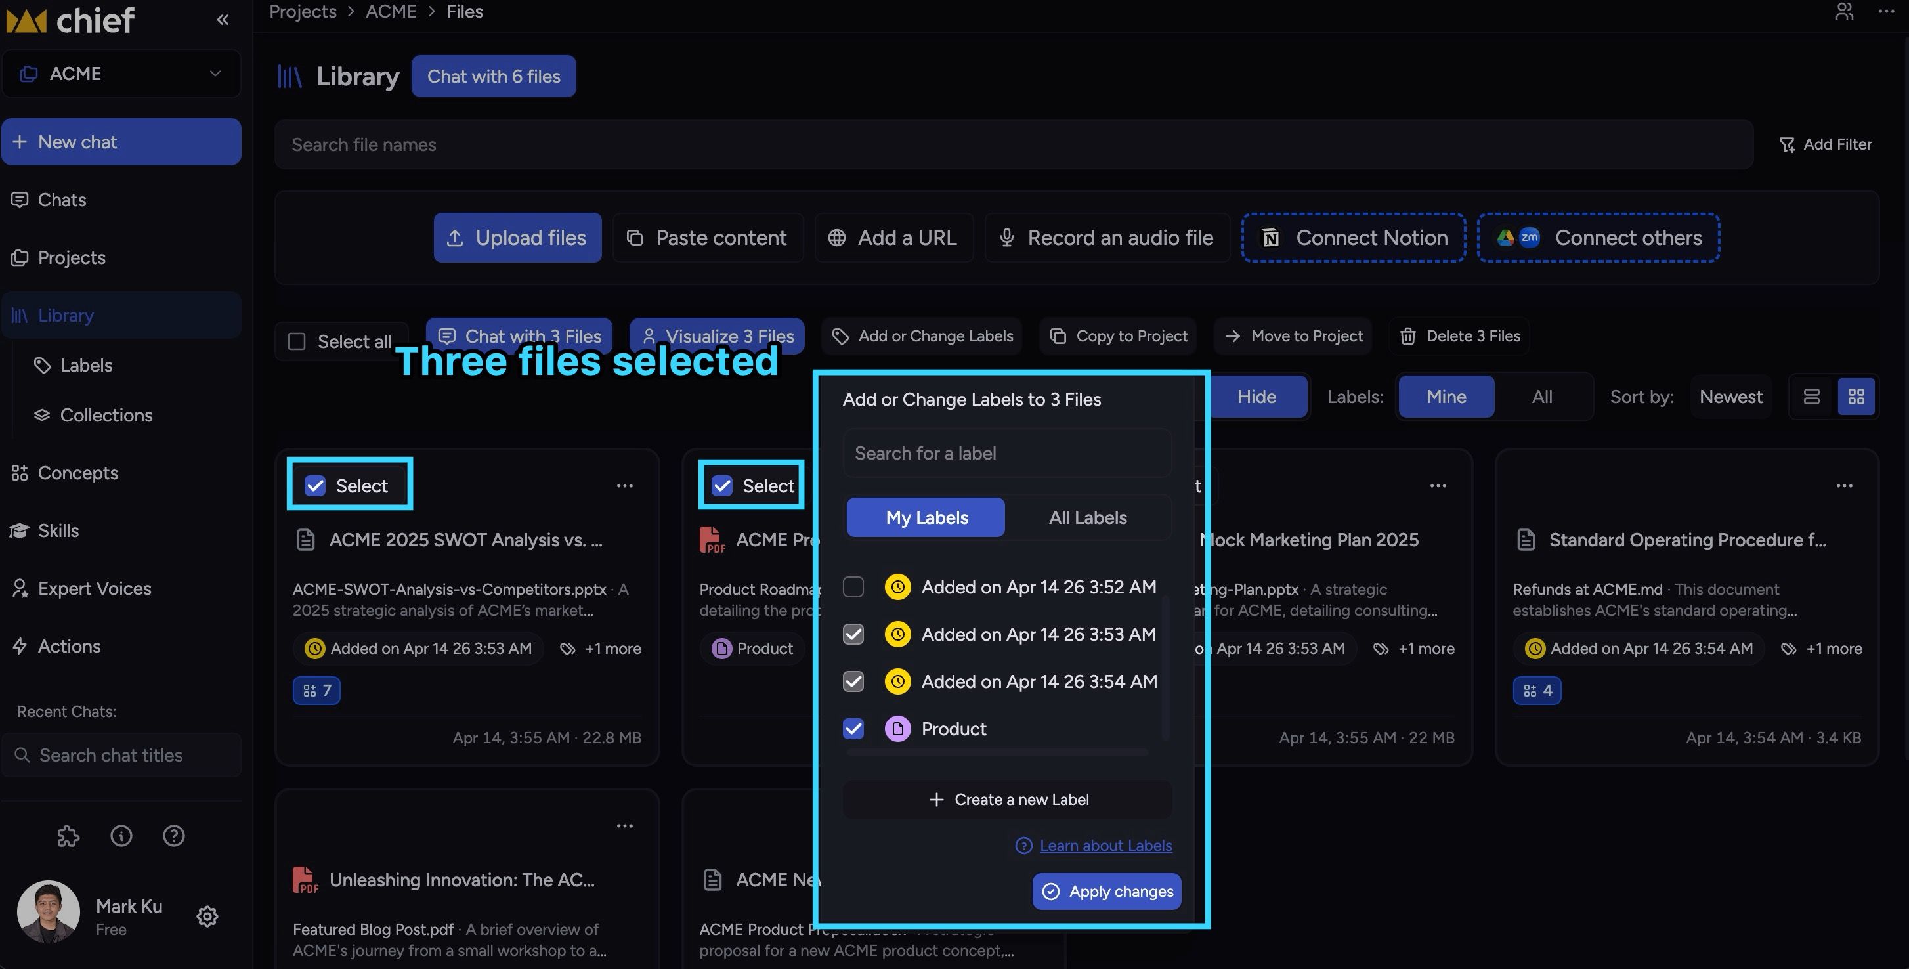Toggle the label Added on Apr 14 26 3:54 AM
1909x969 pixels.
coord(853,681)
